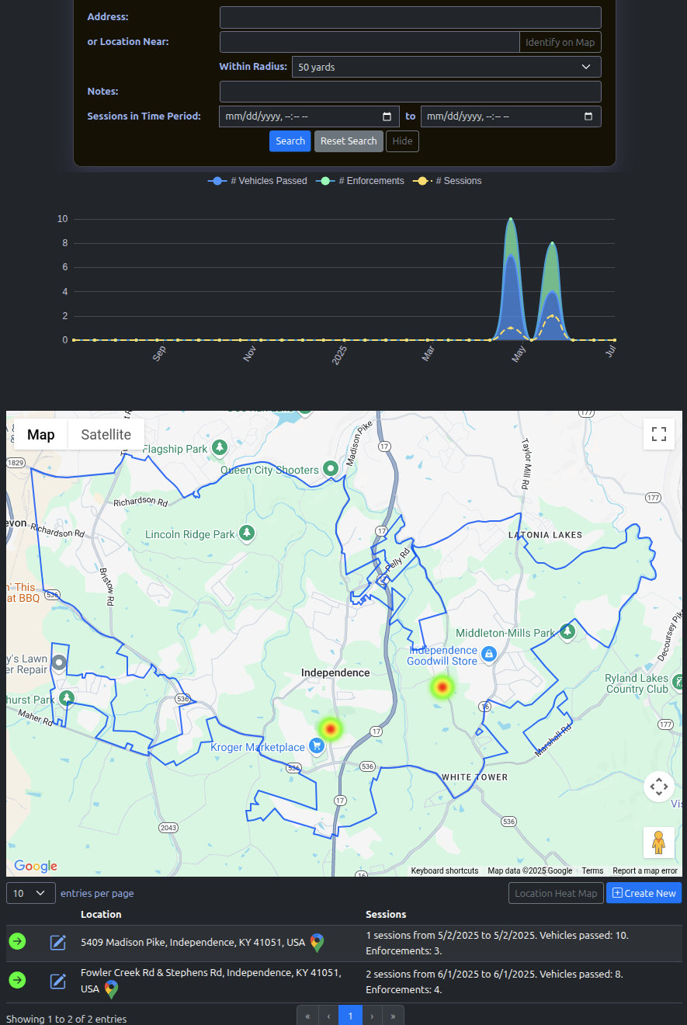This screenshot has width=687, height=1025.
Task: Open Google Maps pin for 5409 Madison Pike
Action: click(317, 943)
